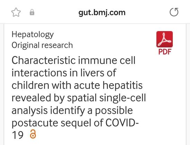
Task: Click the word 'COVID-' in title
Action: click(122, 123)
